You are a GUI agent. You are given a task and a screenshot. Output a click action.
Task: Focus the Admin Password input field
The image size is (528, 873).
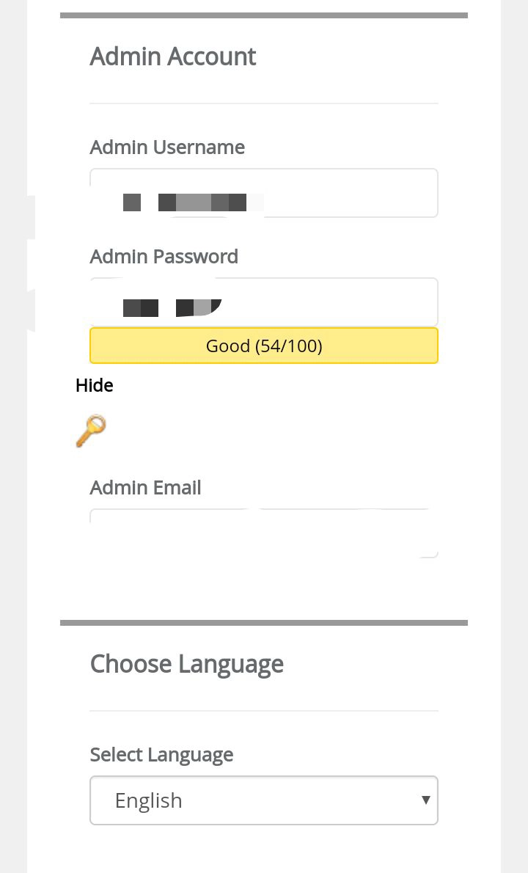[330, 302]
